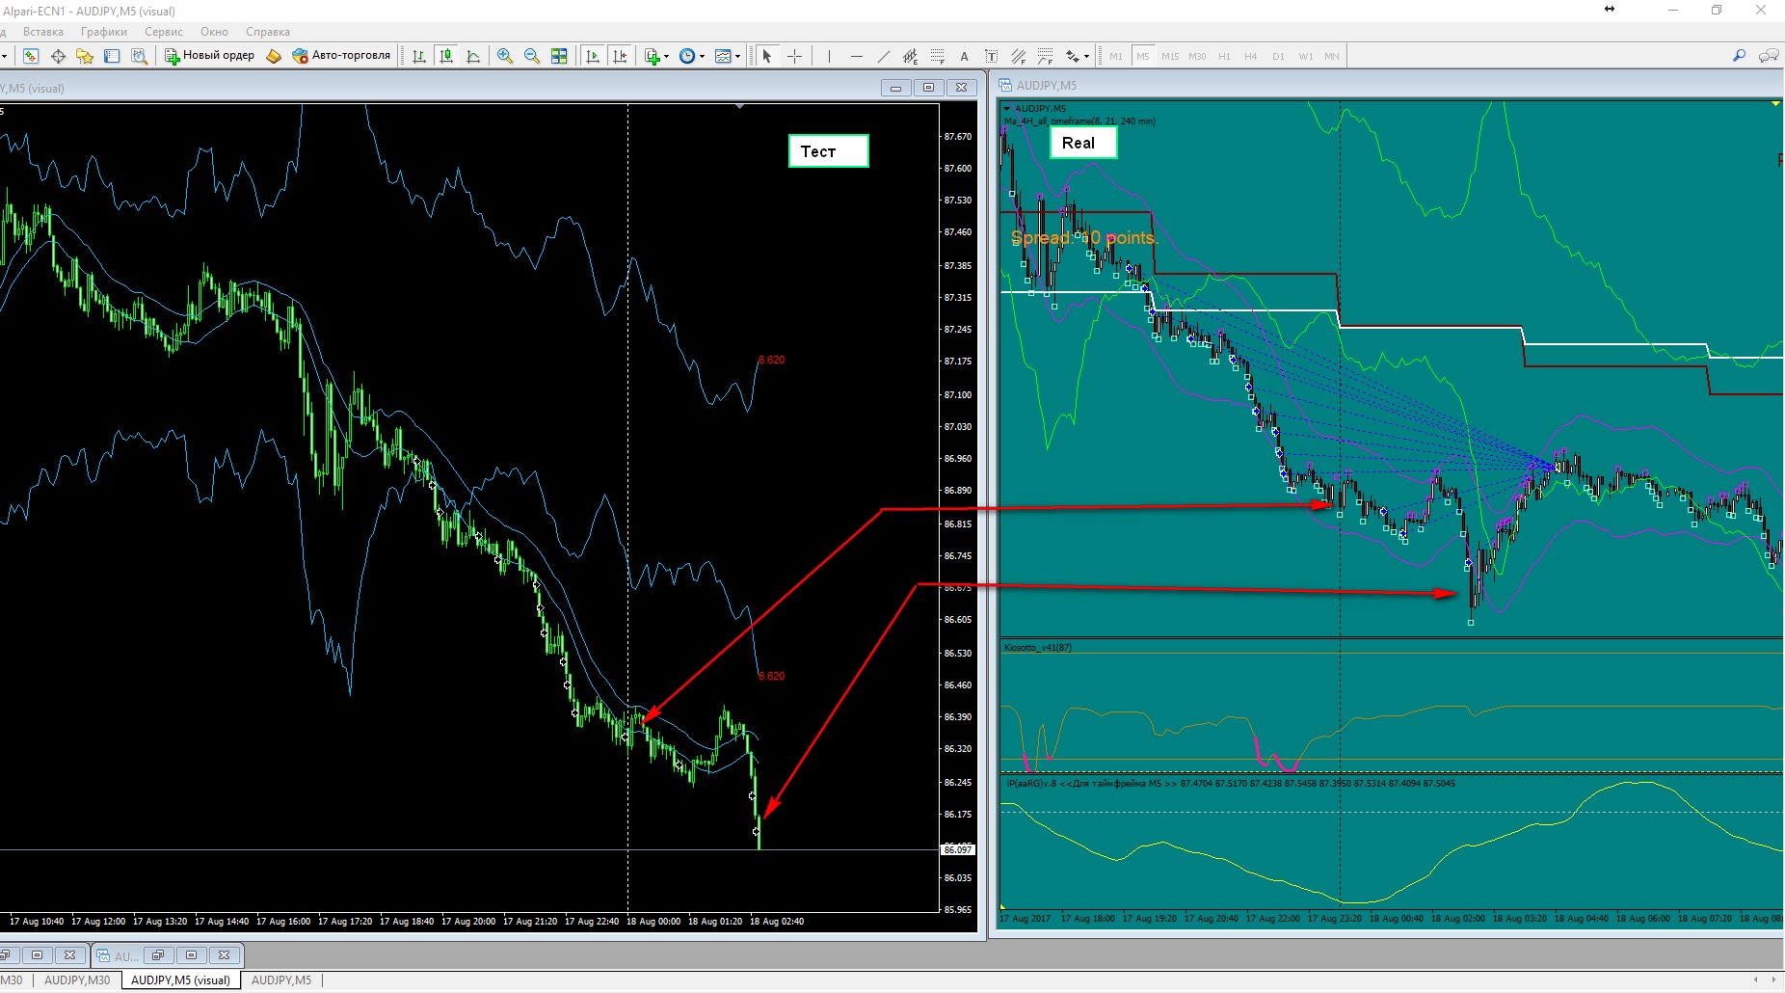Draw a horizontal line
Screen dimensions: 1785x993
click(x=856, y=56)
